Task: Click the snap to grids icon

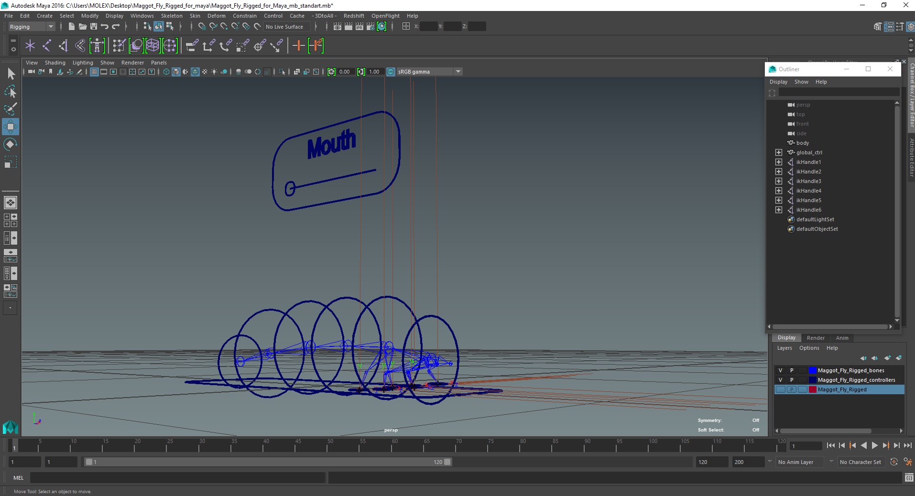Action: 202,27
